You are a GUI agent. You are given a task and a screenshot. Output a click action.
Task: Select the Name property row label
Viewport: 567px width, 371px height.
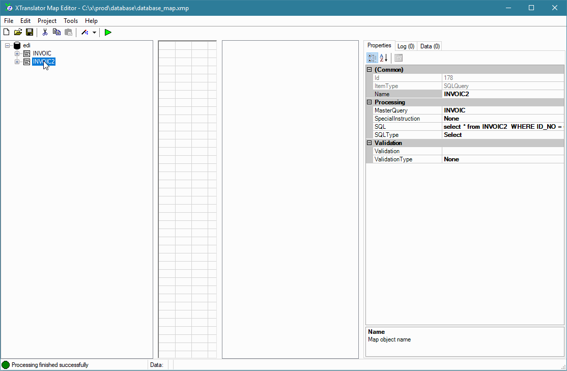pyautogui.click(x=407, y=94)
